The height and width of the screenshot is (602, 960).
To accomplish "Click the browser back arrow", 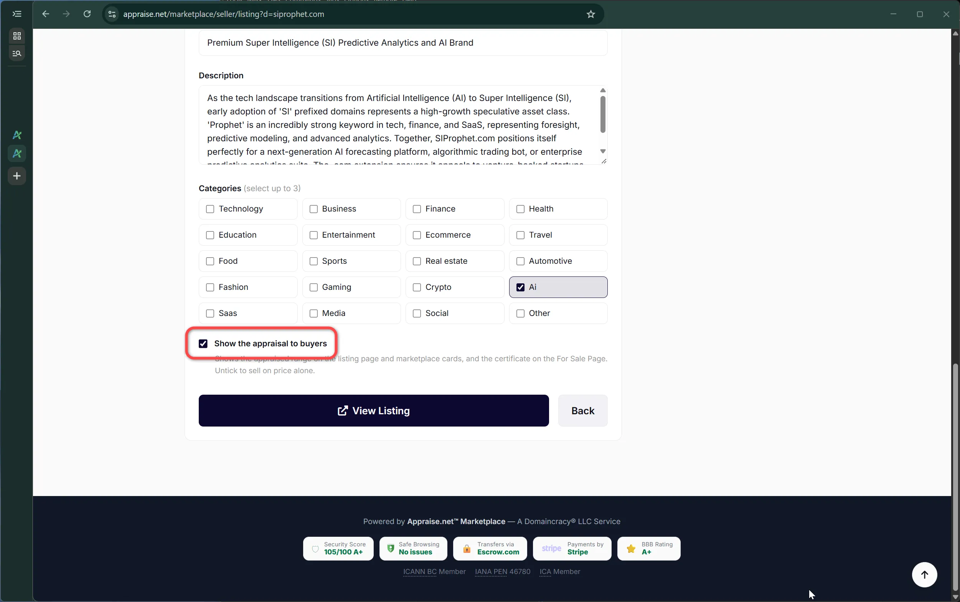I will pos(46,14).
